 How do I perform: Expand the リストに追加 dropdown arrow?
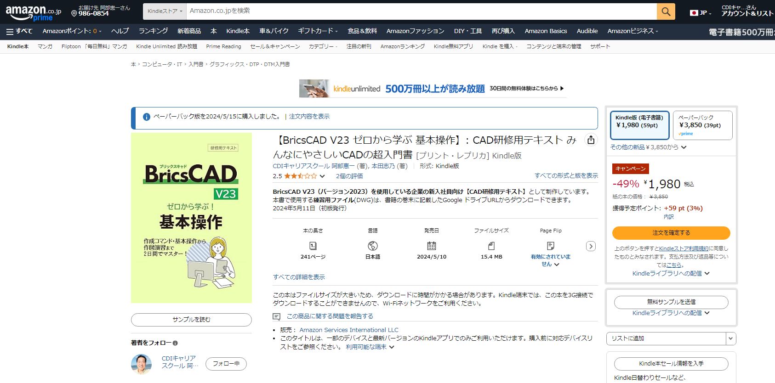pyautogui.click(x=730, y=338)
